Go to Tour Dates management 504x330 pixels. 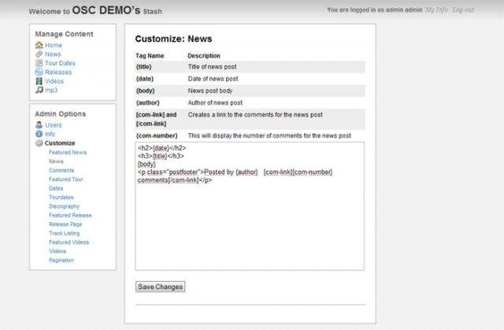coord(60,63)
